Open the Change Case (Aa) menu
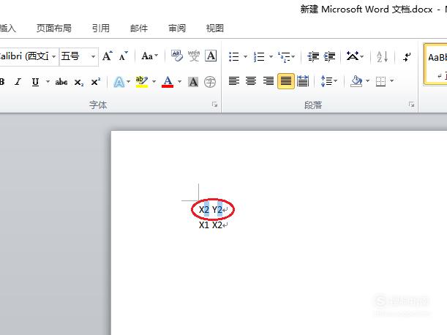447x335 pixels. pyautogui.click(x=149, y=56)
